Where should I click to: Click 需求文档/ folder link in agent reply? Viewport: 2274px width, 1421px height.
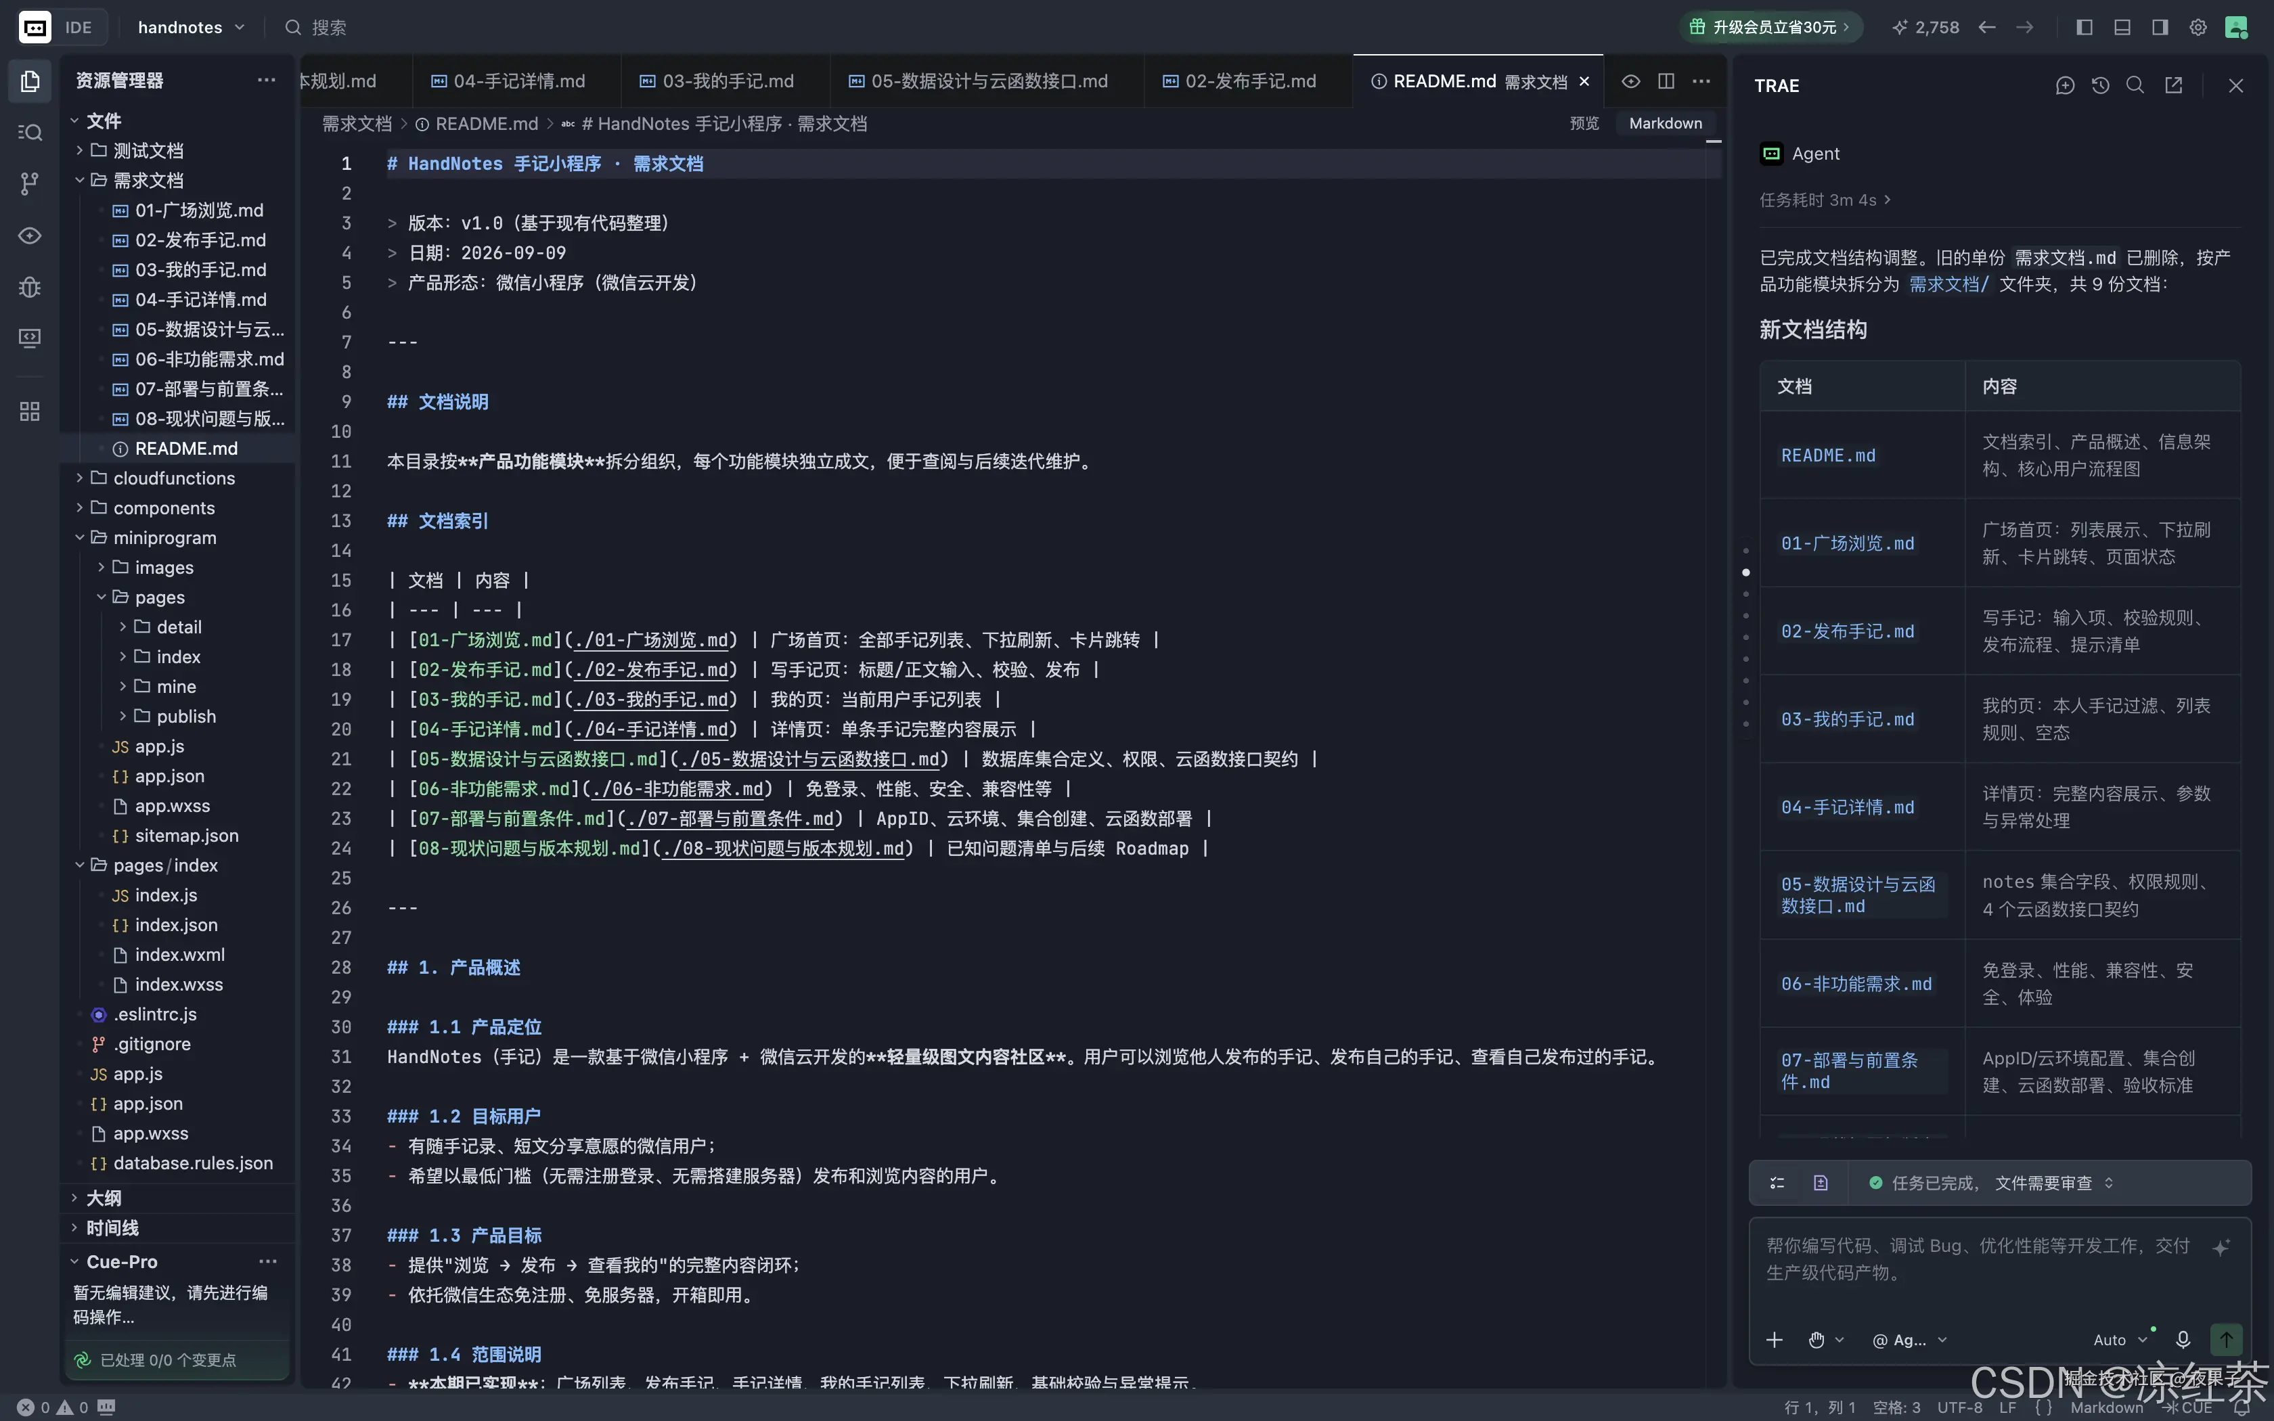[x=1949, y=284]
